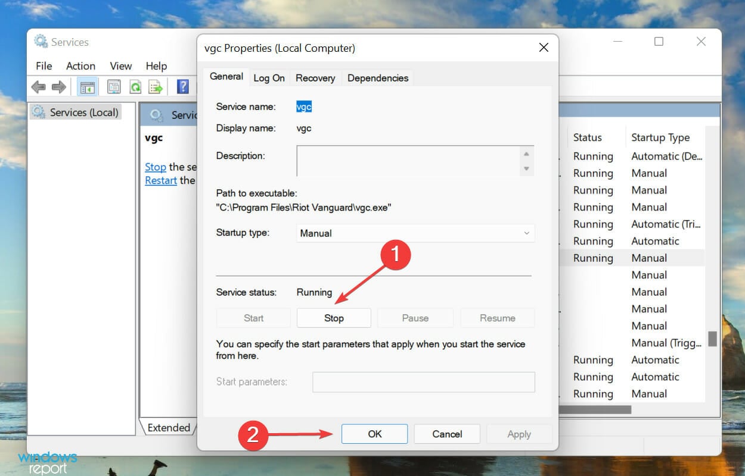Open the Properties toolbar icon
Image resolution: width=745 pixels, height=476 pixels.
[x=114, y=87]
